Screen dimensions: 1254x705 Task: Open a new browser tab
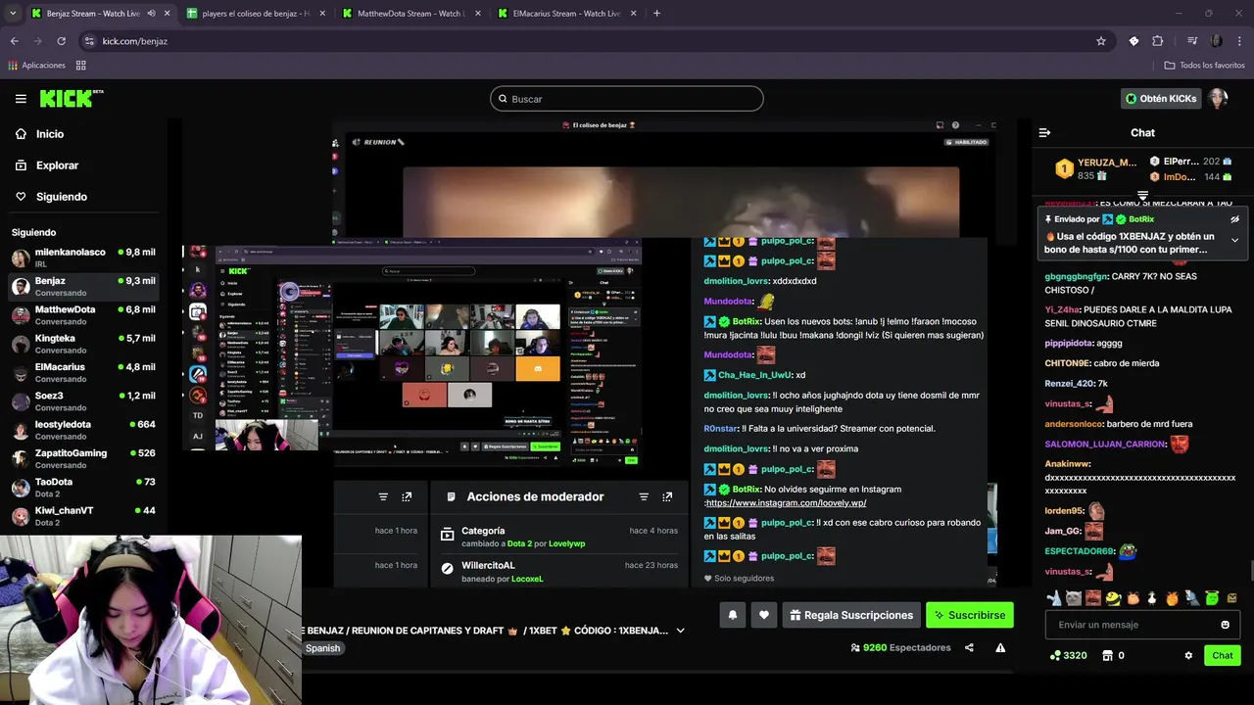click(x=656, y=14)
